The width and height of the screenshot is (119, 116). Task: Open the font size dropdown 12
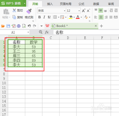pyautogui.click(x=79, y=11)
